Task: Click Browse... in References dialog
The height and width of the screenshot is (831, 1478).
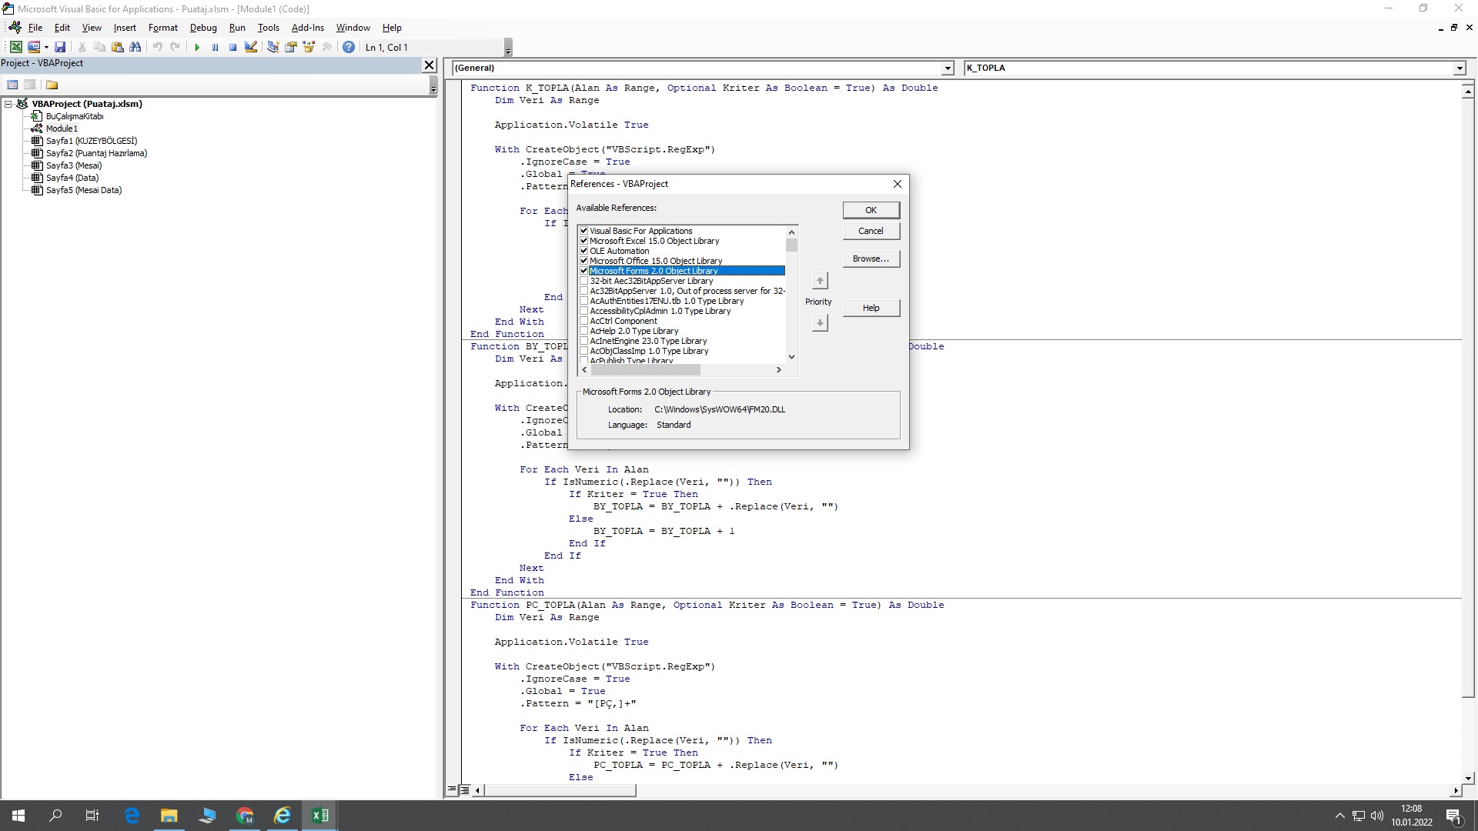Action: [x=871, y=259]
